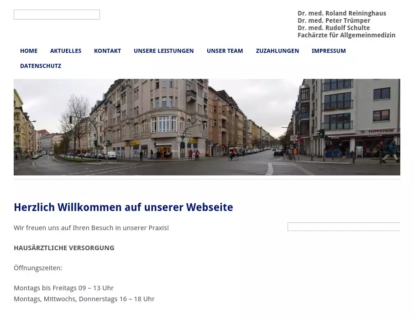
Task: Go to the DATENSCHUTZ page
Action: (41, 66)
